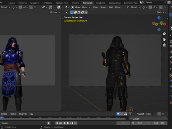Toggle auto keying record button

click(49, 123)
